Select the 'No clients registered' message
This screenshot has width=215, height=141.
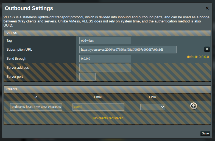108,118
